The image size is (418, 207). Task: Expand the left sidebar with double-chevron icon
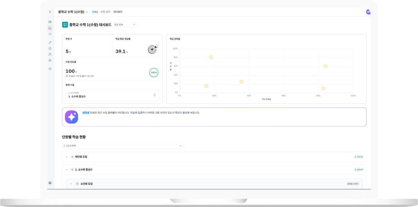50,12
